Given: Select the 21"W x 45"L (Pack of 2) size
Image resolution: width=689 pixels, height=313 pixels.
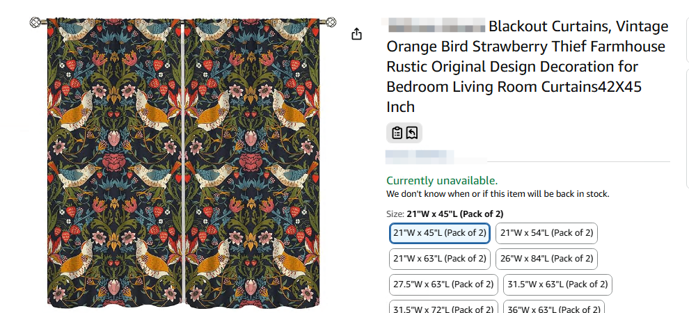Looking at the screenshot, I should 439,233.
